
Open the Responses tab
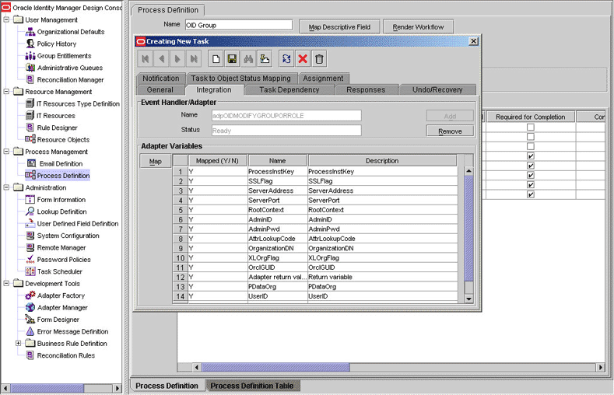(366, 90)
